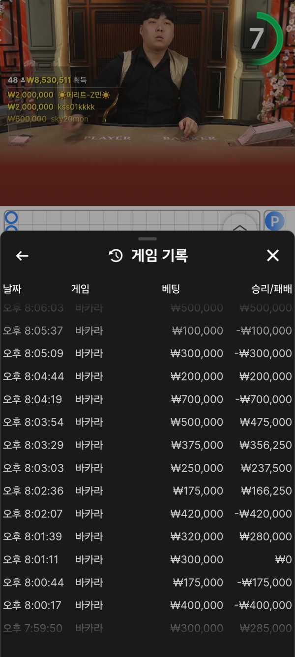This screenshot has height=657, width=295.
Task: Tap the blue P player icon
Action: click(x=274, y=221)
